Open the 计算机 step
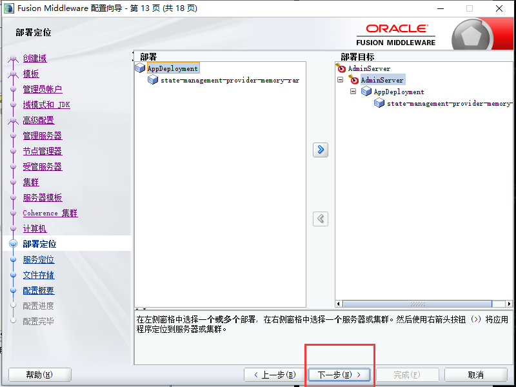This screenshot has height=387, width=516. click(35, 228)
